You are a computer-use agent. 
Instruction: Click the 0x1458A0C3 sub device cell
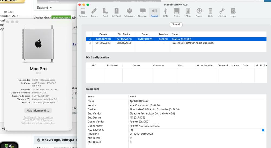click(x=124, y=39)
